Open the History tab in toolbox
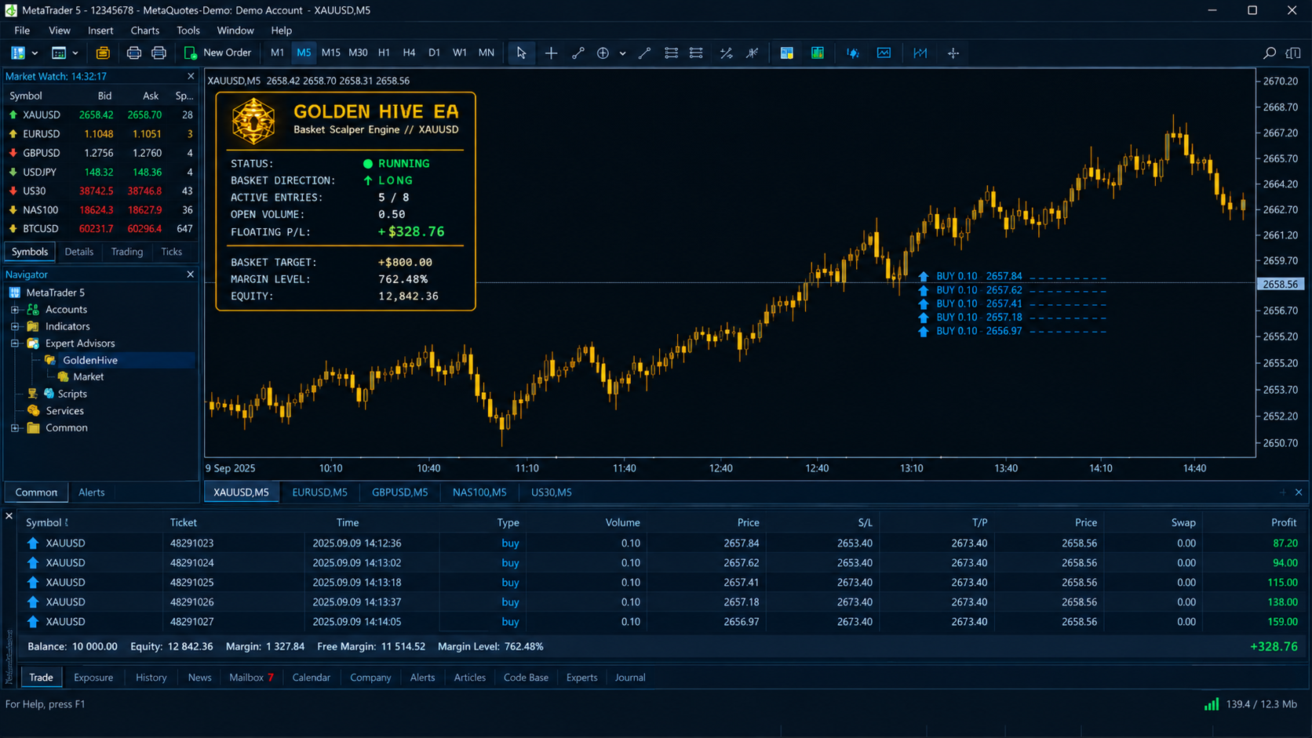Image resolution: width=1312 pixels, height=738 pixels. [x=151, y=678]
